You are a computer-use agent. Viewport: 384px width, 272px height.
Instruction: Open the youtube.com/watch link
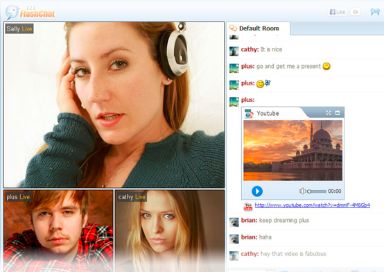[x=312, y=205]
